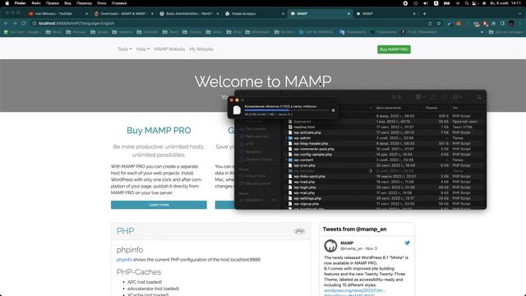Image resolution: width=526 pixels, height=296 pixels.
Task: Open the My Website link
Action: [x=201, y=49]
